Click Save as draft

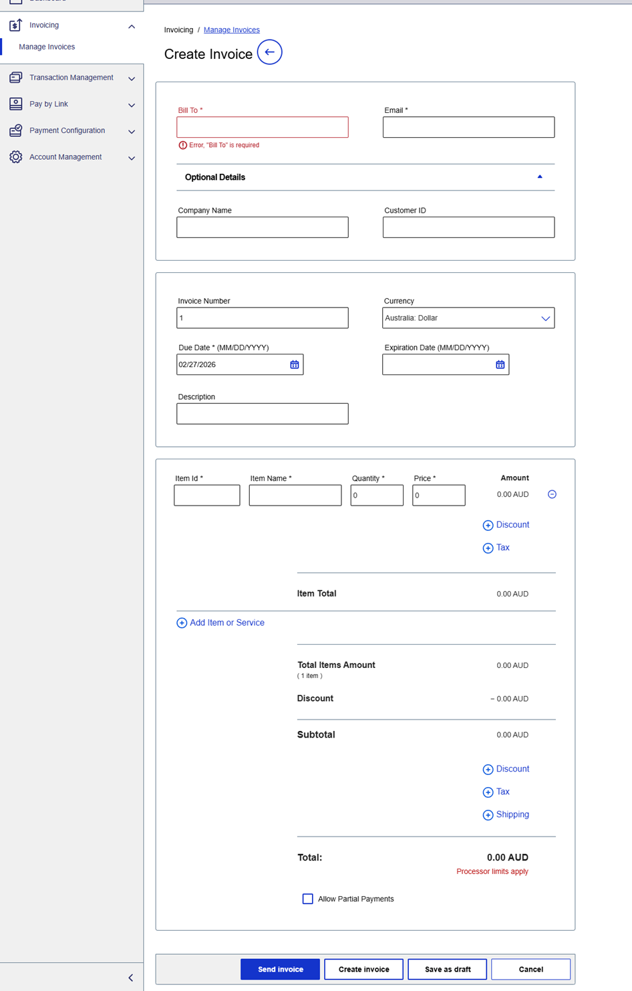point(447,969)
